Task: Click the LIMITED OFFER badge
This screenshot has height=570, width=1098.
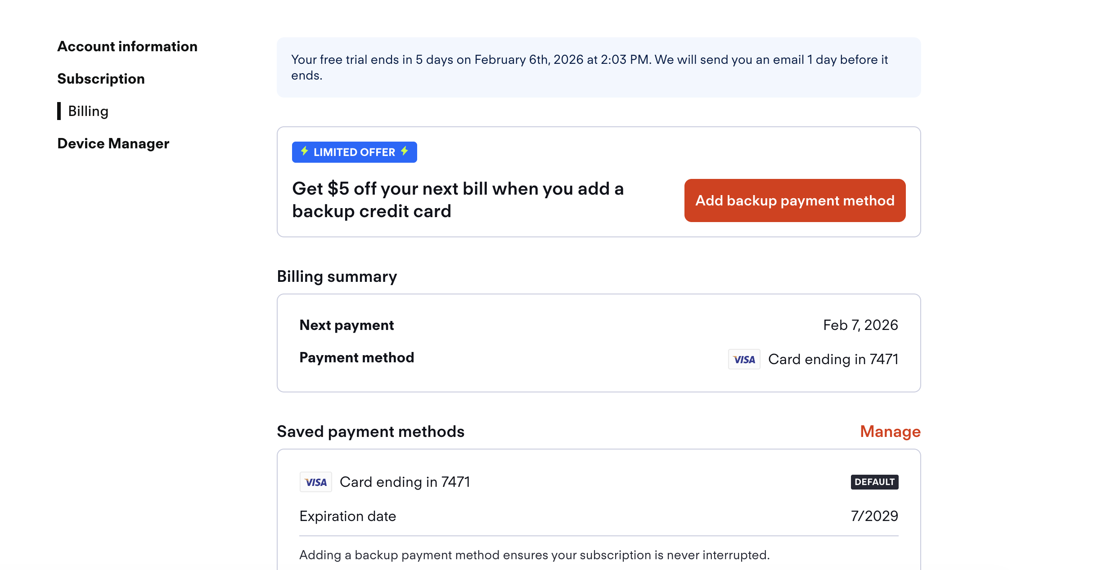Action: pyautogui.click(x=354, y=152)
